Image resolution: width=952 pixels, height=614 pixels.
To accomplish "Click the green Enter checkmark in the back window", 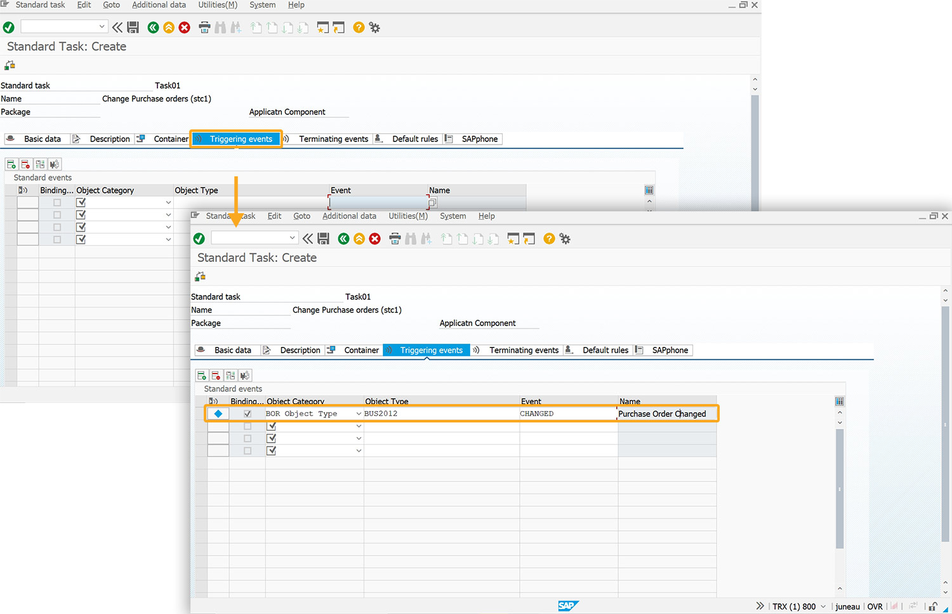I will pyautogui.click(x=9, y=27).
